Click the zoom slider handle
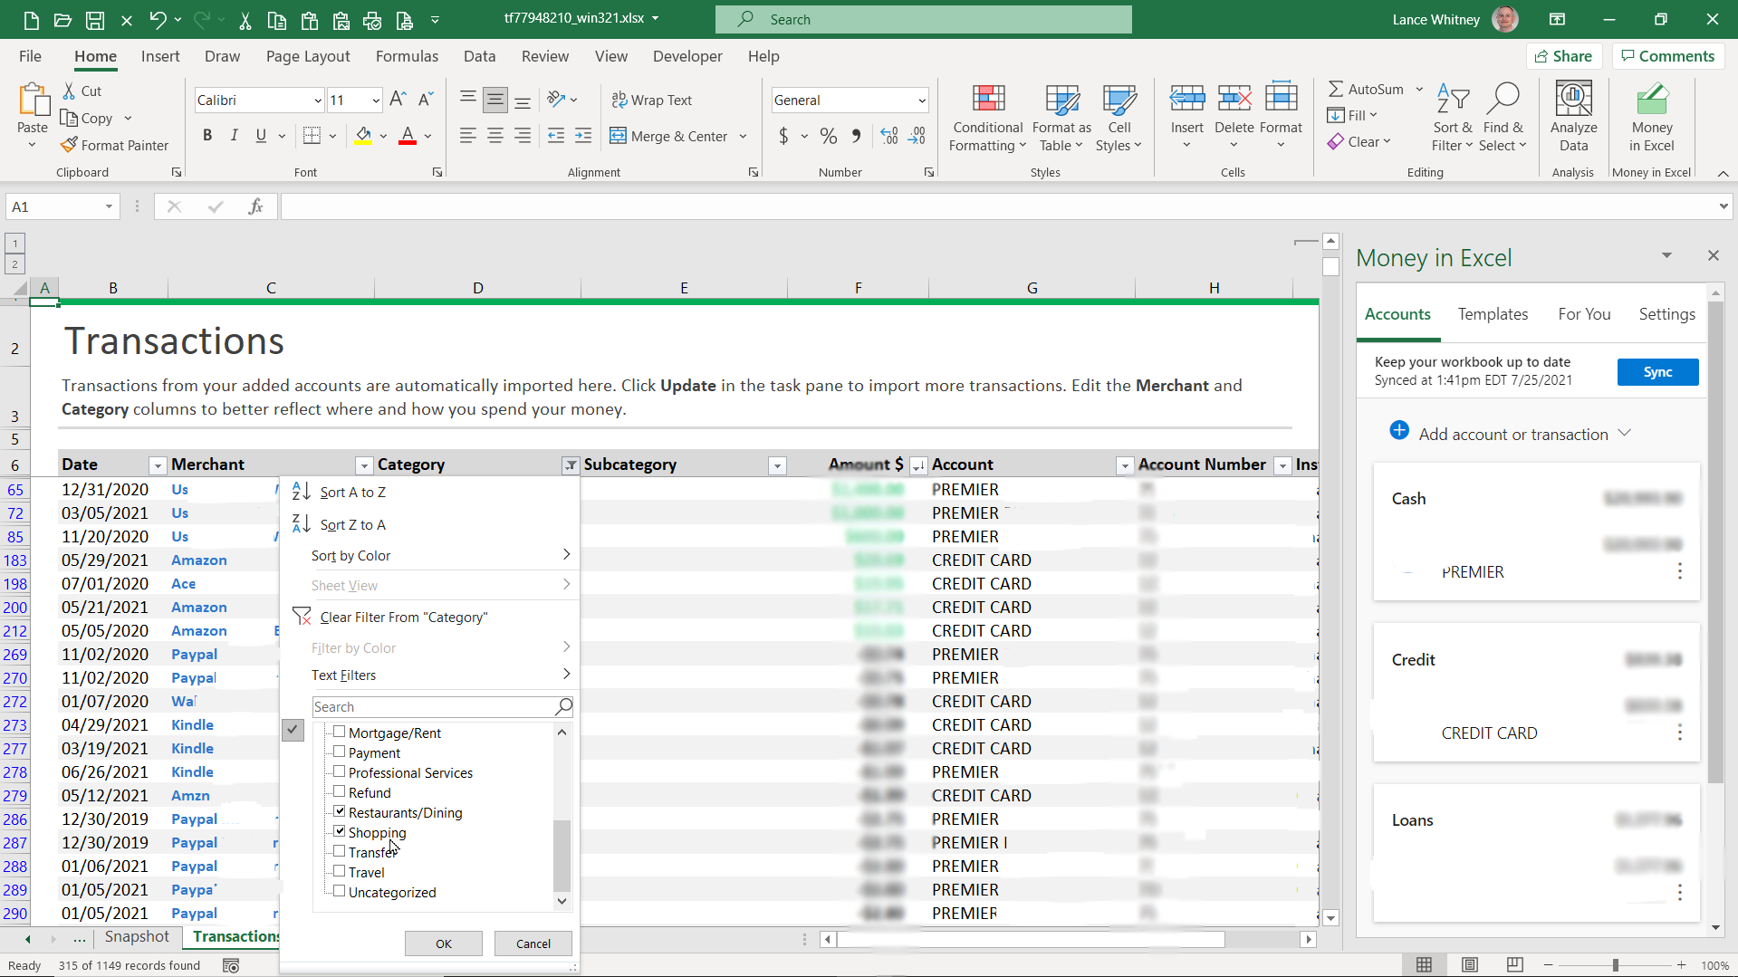 [x=1615, y=965]
